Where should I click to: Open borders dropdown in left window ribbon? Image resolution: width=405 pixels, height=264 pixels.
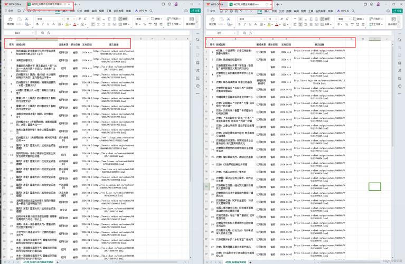[62, 24]
